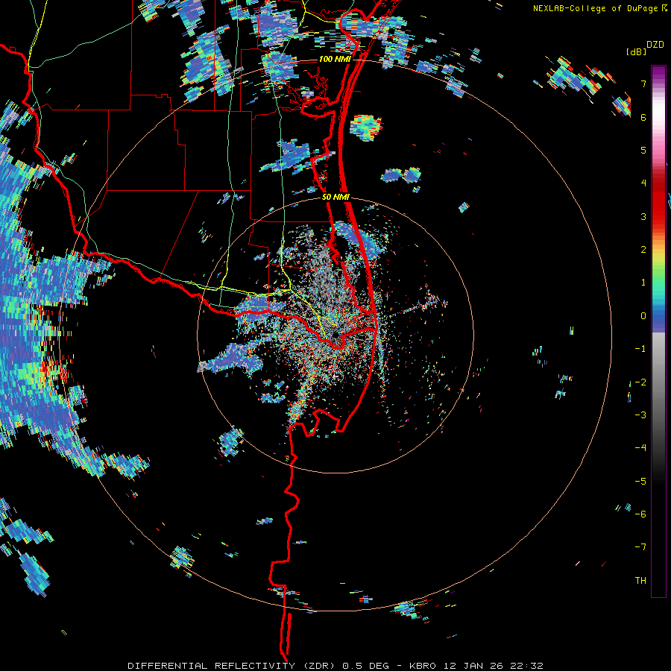The width and height of the screenshot is (671, 671).
Task: Click the -5 value on color scale
Action: (640, 482)
